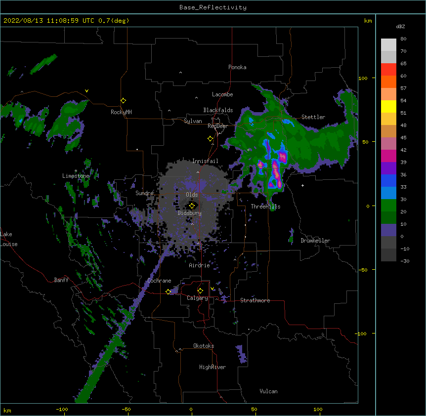This screenshot has height=416, width=426.
Task: Click the dBZ legend heading
Action: click(x=400, y=26)
